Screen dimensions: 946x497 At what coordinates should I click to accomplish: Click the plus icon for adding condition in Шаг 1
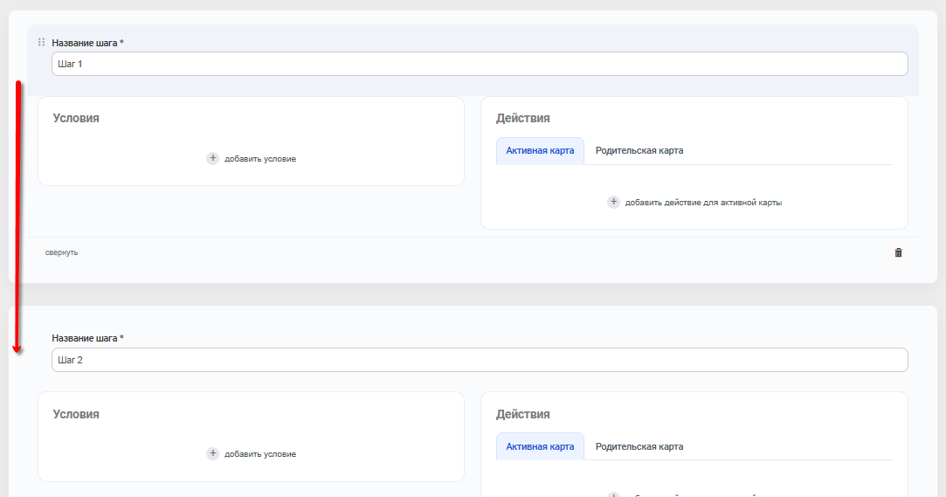pos(212,158)
